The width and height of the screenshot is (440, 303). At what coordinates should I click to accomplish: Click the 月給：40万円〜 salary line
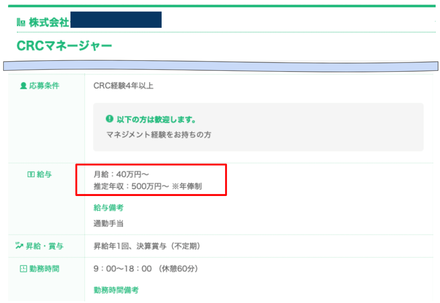coord(121,174)
